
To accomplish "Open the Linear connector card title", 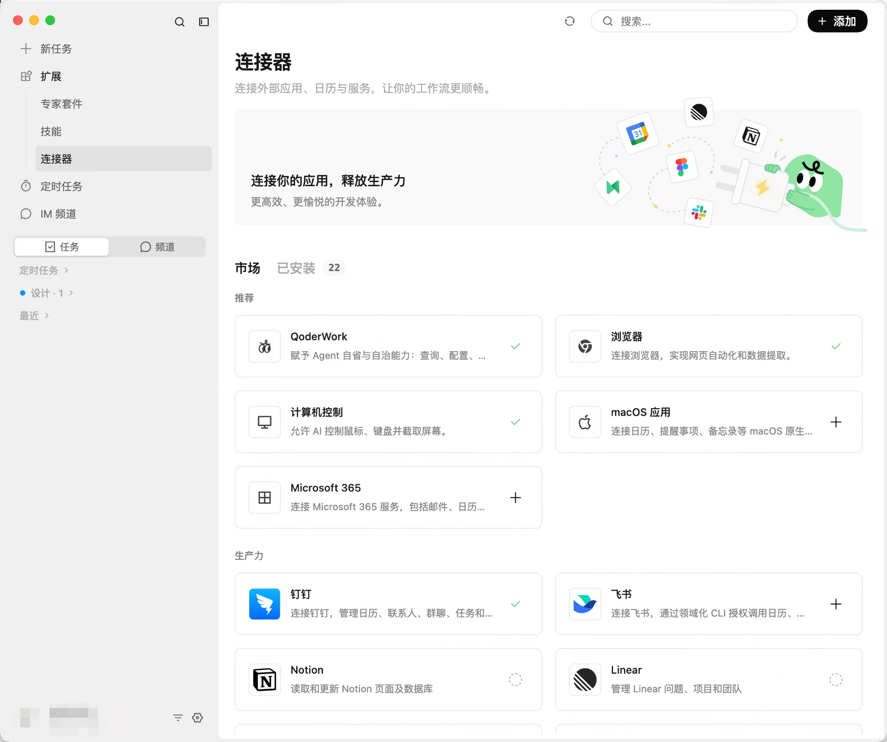I will click(626, 670).
